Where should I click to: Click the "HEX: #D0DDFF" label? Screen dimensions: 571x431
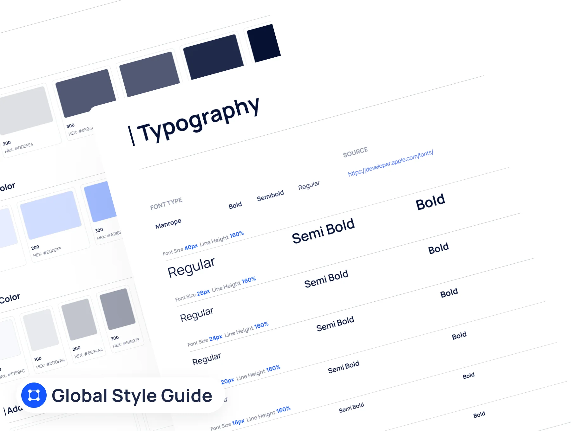(47, 252)
